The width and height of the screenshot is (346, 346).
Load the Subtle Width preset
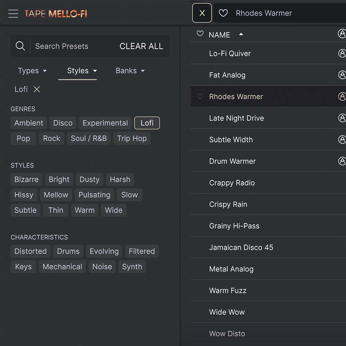(x=268, y=140)
